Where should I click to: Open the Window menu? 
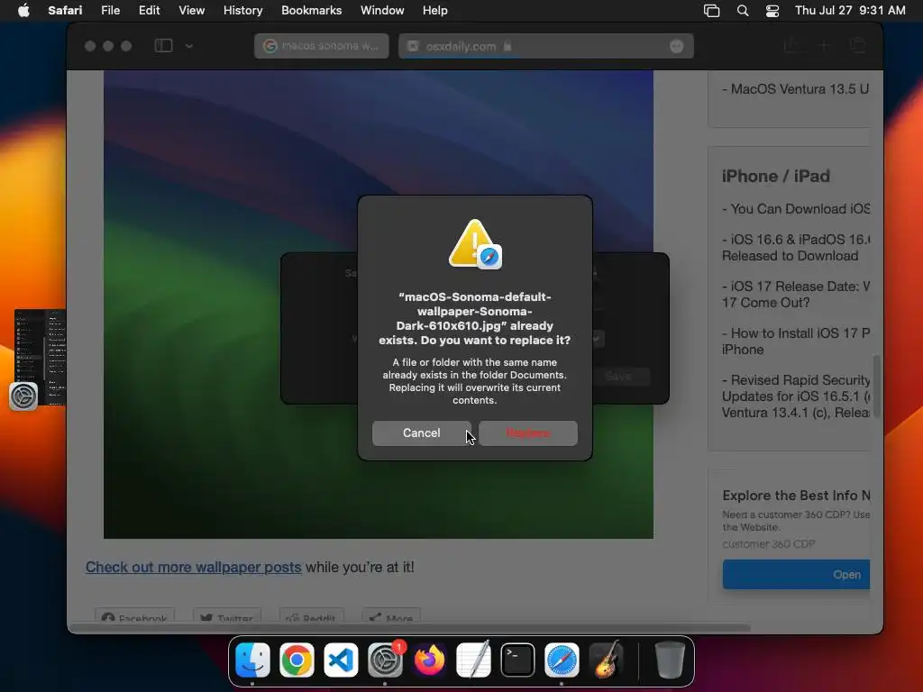pos(382,11)
